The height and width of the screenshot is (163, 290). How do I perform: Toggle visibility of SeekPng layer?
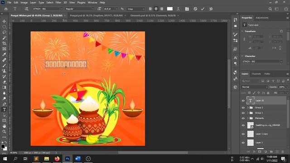(243, 125)
